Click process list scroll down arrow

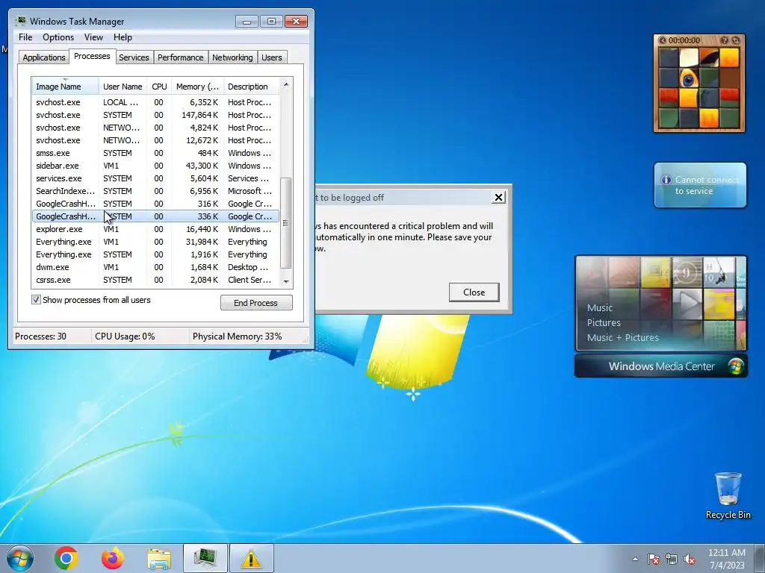pos(286,281)
